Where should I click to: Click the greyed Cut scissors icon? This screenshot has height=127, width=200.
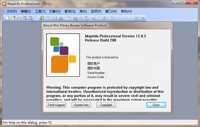[x=94, y=18]
